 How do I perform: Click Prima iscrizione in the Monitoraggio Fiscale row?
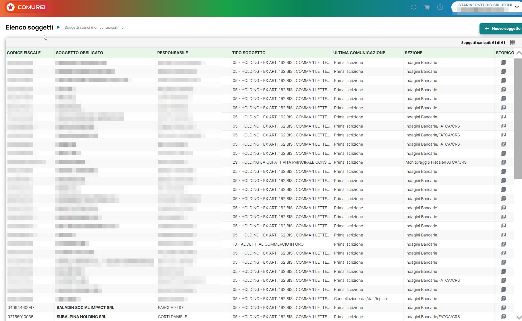coord(348,162)
